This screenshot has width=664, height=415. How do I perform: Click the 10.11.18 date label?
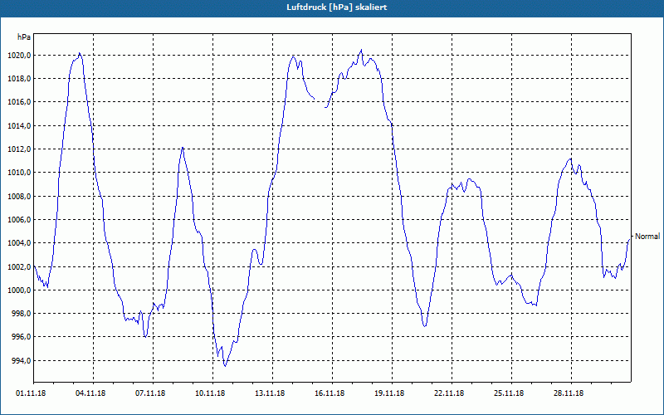click(x=210, y=393)
